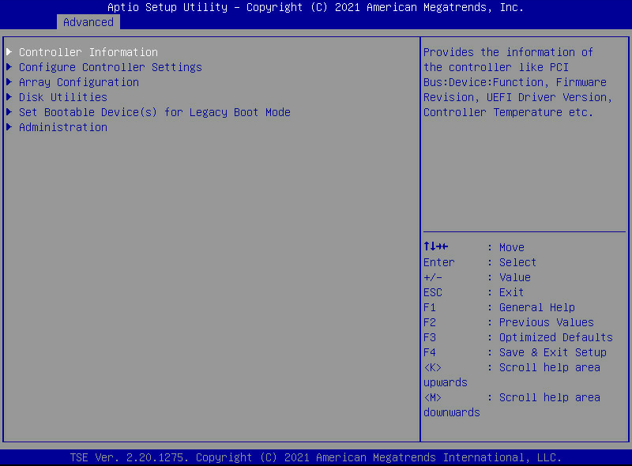
Task: Click the arrow beside Controller Information
Action: [9, 52]
